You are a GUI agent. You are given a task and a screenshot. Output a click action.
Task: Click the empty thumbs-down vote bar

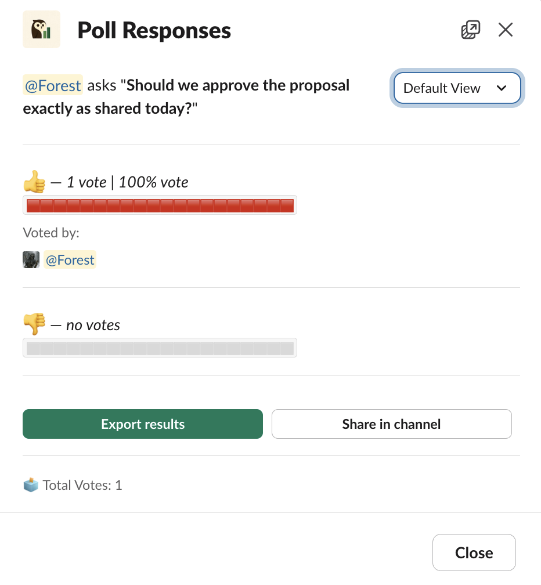[160, 348]
